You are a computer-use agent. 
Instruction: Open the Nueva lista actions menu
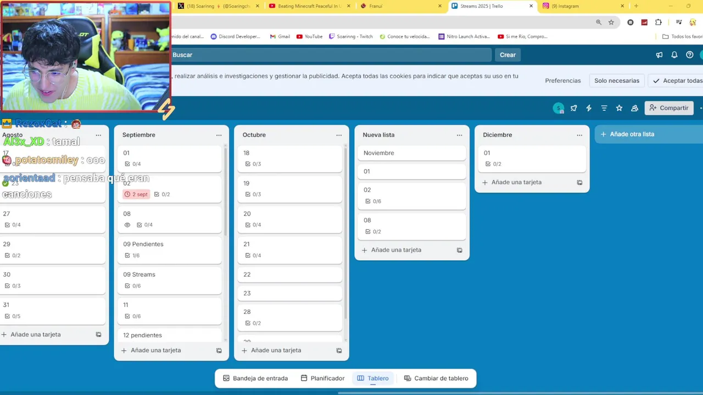(459, 135)
